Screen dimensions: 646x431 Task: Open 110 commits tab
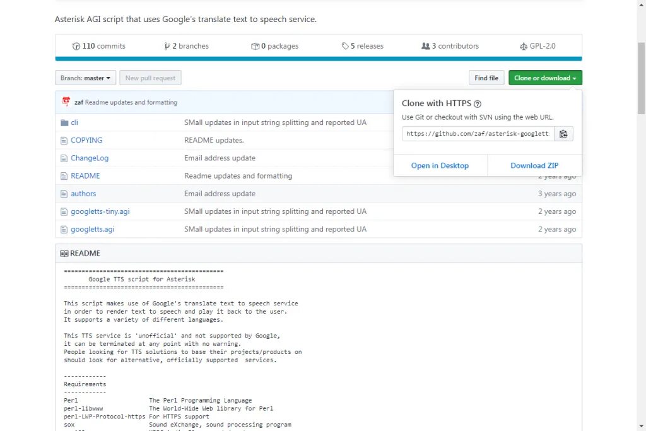(99, 46)
